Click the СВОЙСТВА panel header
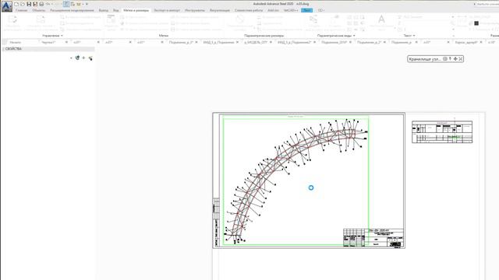 coord(48,49)
